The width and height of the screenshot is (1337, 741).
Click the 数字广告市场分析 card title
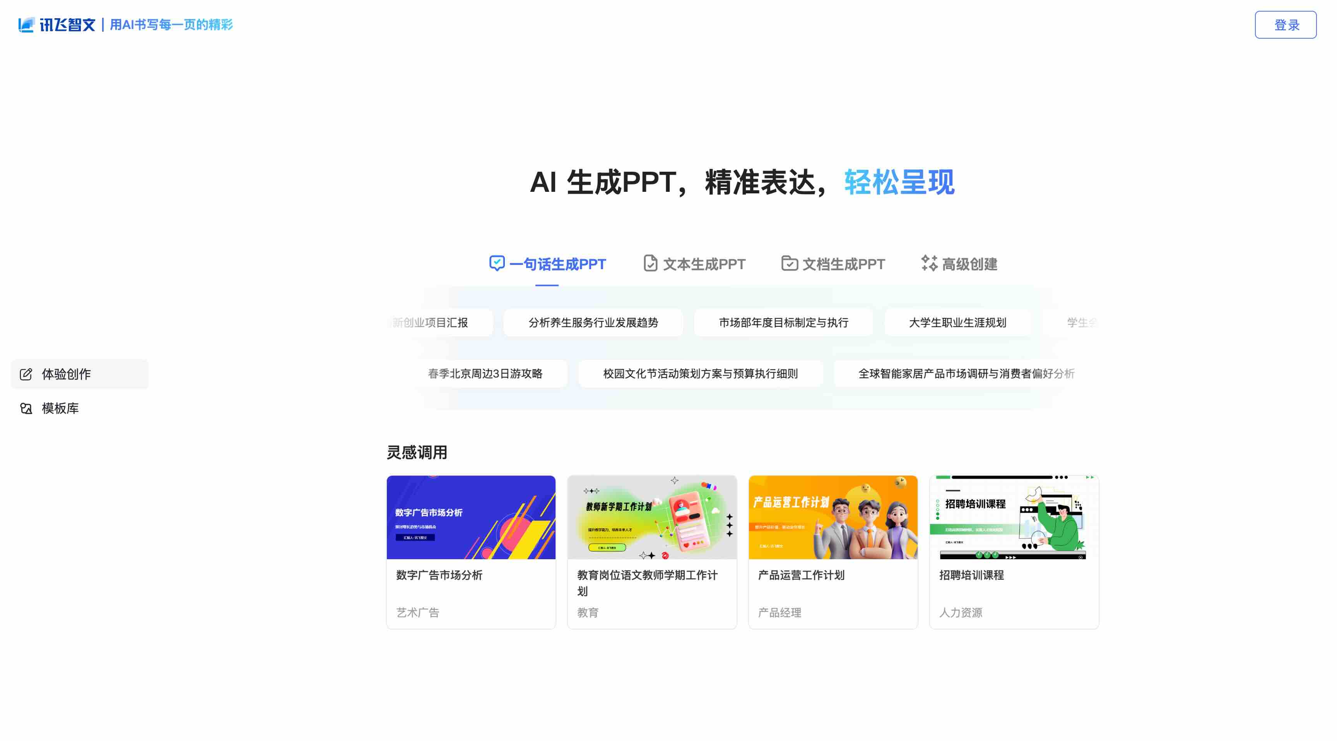click(439, 575)
